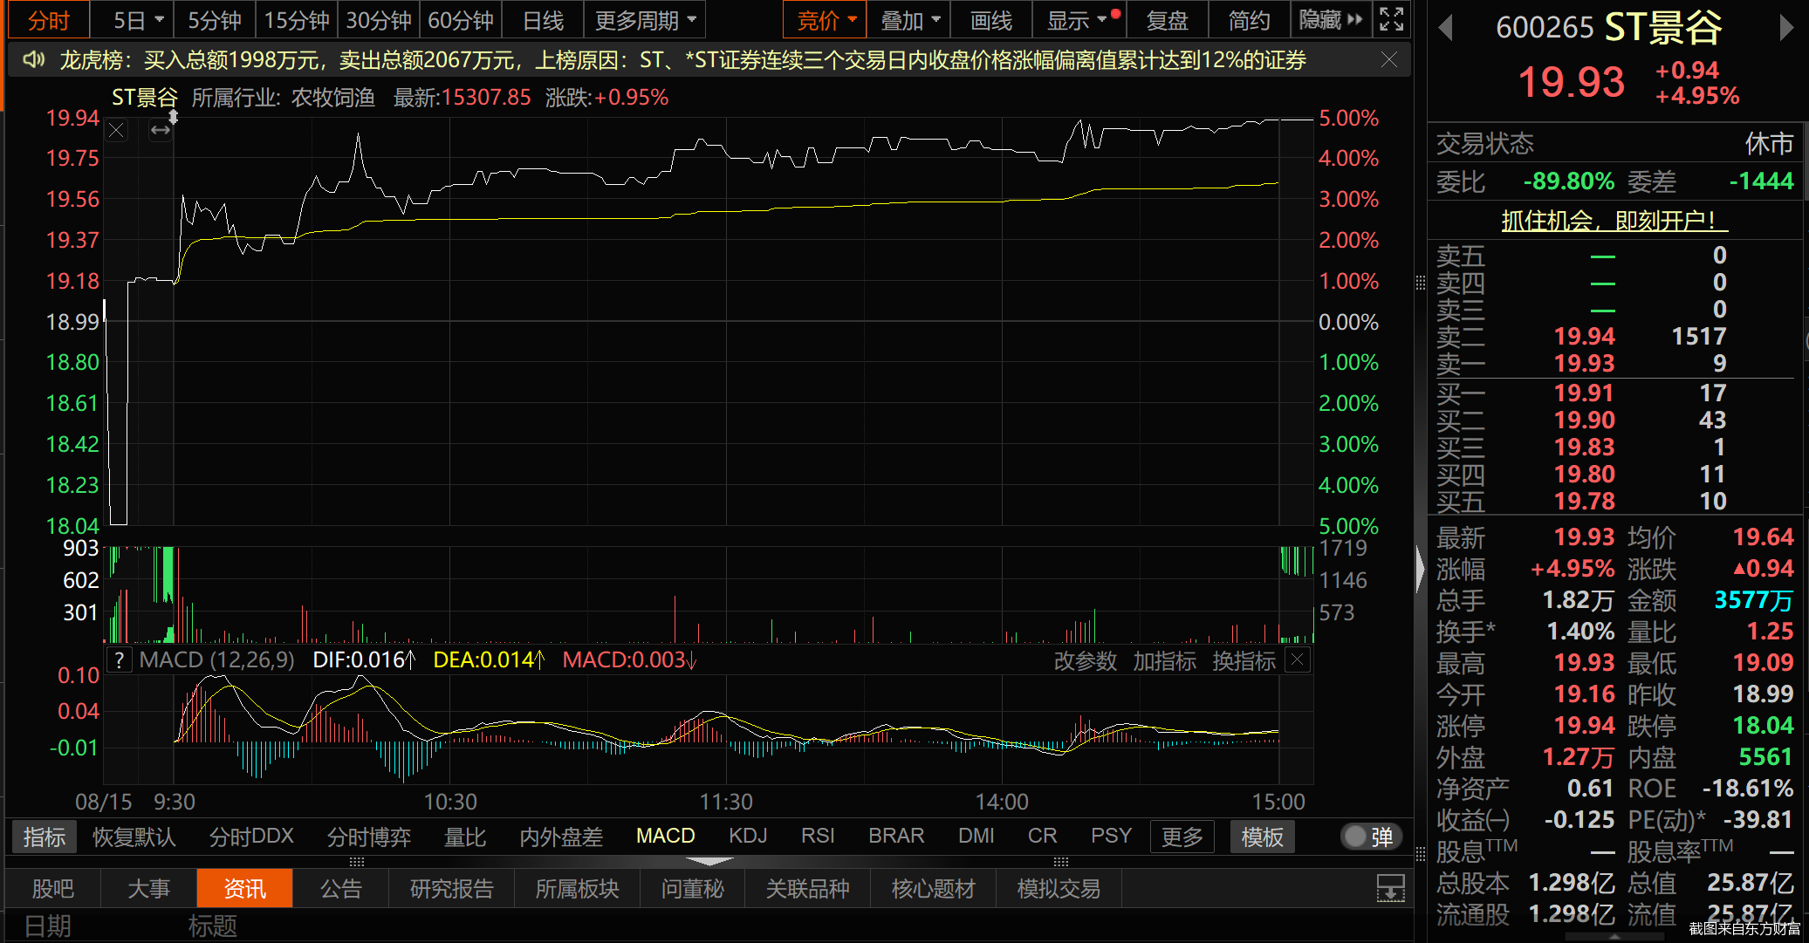Collapse the right quote panel arrow

(x=1421, y=570)
